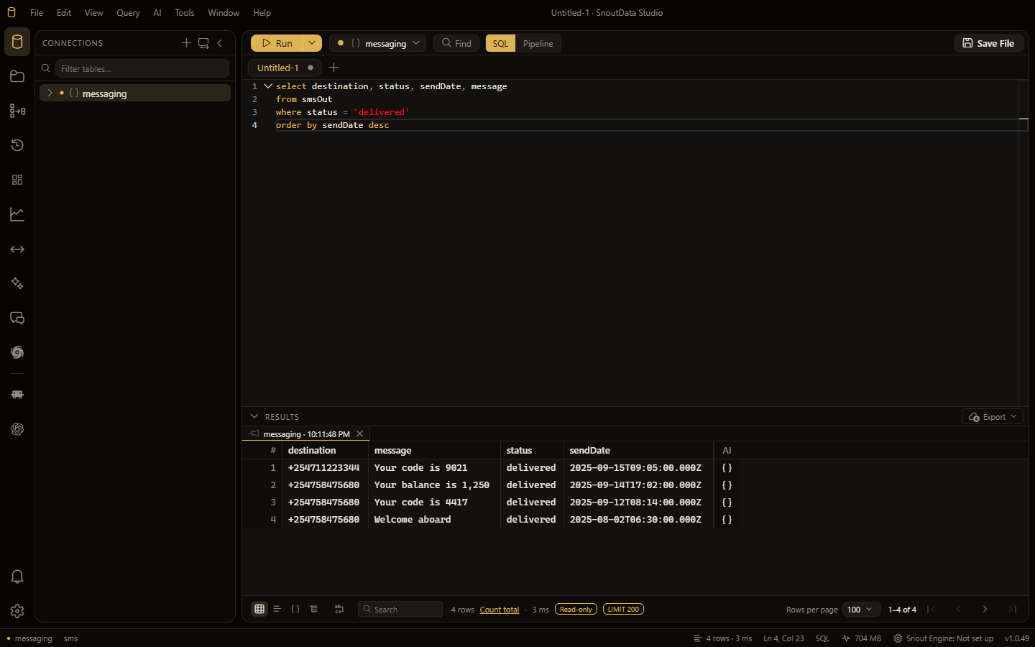
Task: Switch editor to SQL mode
Action: [500, 43]
